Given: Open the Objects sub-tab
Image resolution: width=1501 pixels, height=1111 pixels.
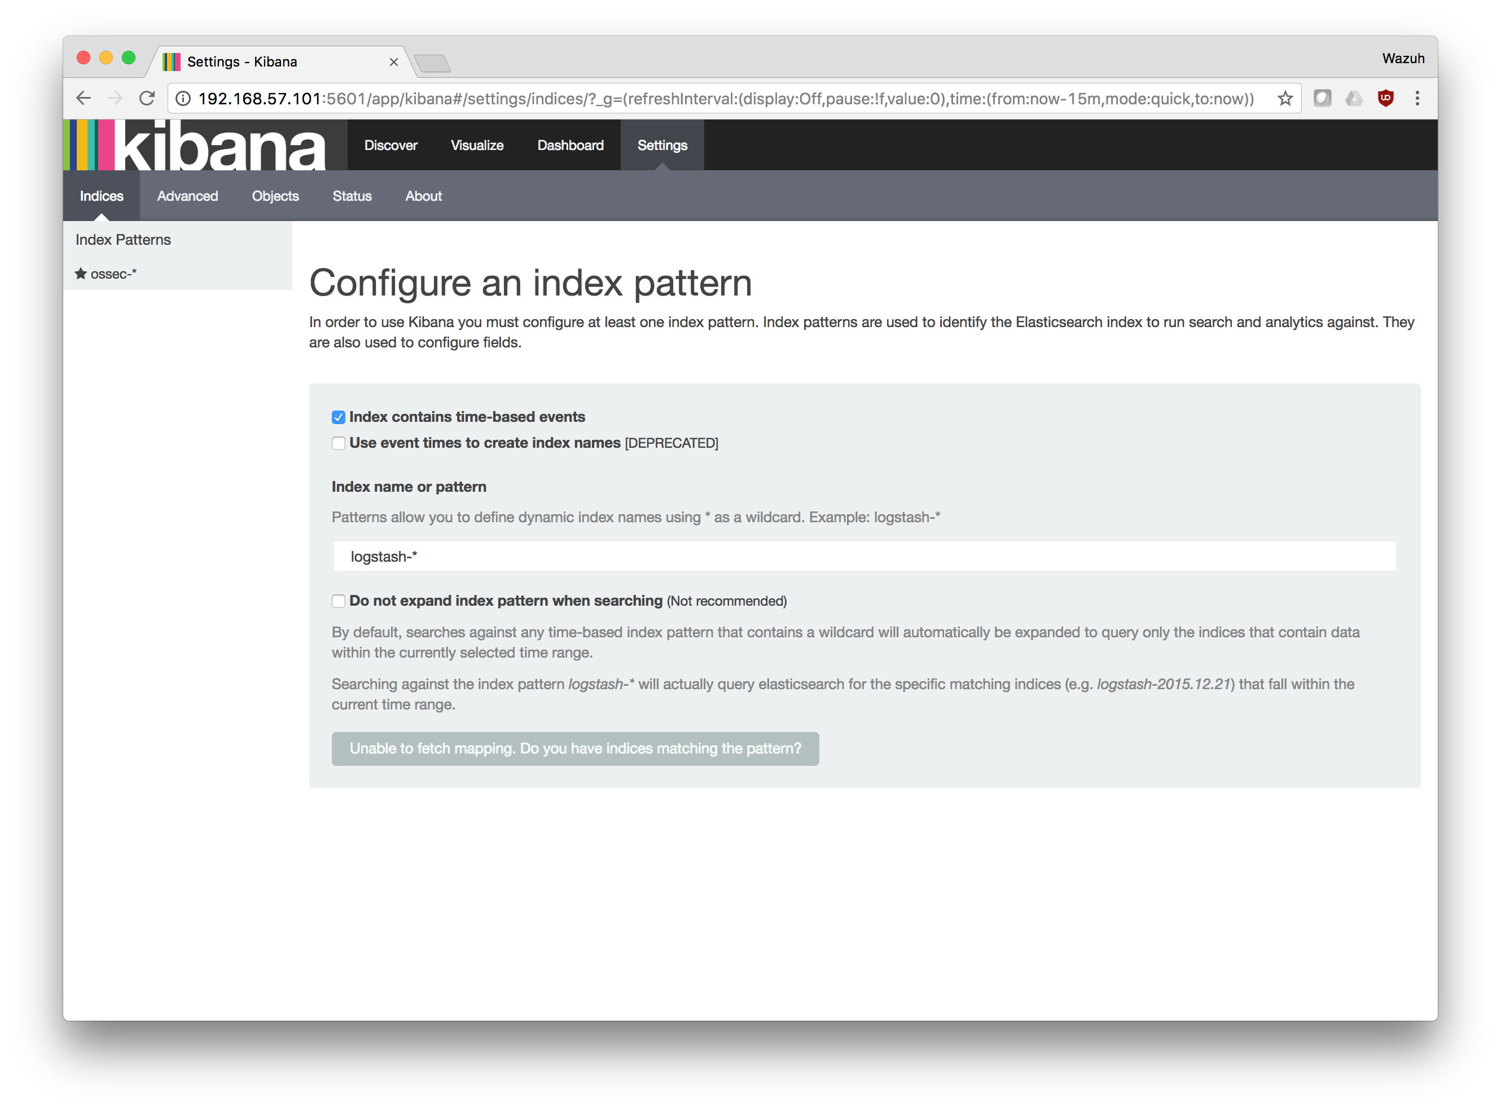Looking at the screenshot, I should point(275,196).
